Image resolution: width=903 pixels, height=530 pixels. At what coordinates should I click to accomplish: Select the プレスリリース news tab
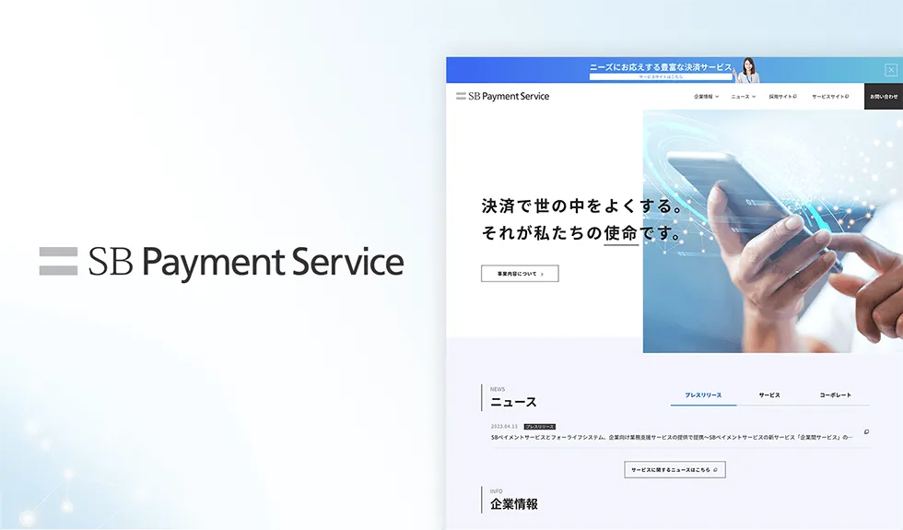pos(703,395)
